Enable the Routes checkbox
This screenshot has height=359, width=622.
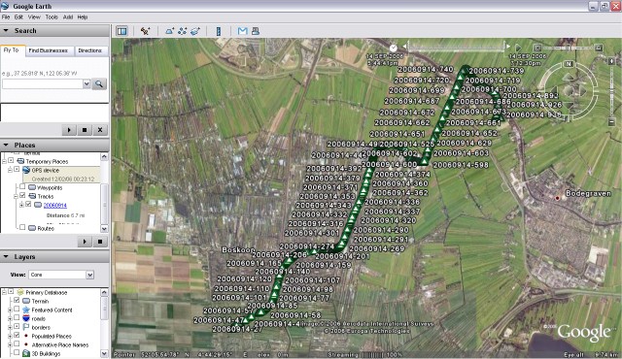[x=22, y=228]
